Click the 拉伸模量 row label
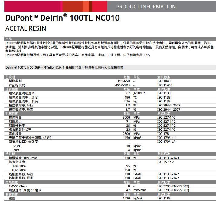The height and width of the screenshot is (201, 216). pos(15,118)
